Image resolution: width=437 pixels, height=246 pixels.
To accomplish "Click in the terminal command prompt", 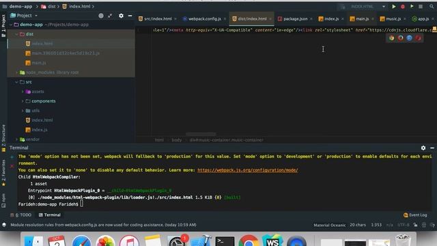I will pyautogui.click(x=81, y=204).
